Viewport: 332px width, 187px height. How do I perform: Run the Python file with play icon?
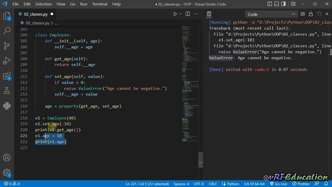point(175,14)
